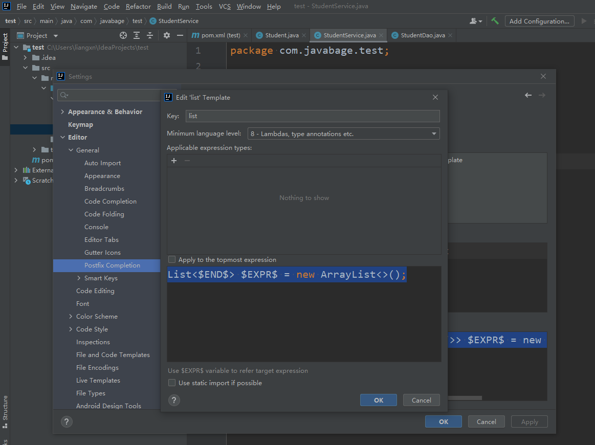Expand Appearance & Behavior settings group
595x445 pixels.
coord(62,112)
